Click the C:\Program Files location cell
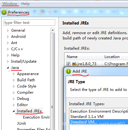The width and height of the screenshot is (128, 130). [x=116, y=64]
